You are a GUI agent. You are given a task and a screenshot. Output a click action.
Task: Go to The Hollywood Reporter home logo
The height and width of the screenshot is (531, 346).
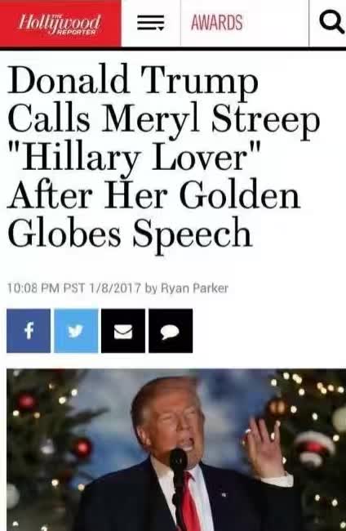pyautogui.click(x=60, y=23)
